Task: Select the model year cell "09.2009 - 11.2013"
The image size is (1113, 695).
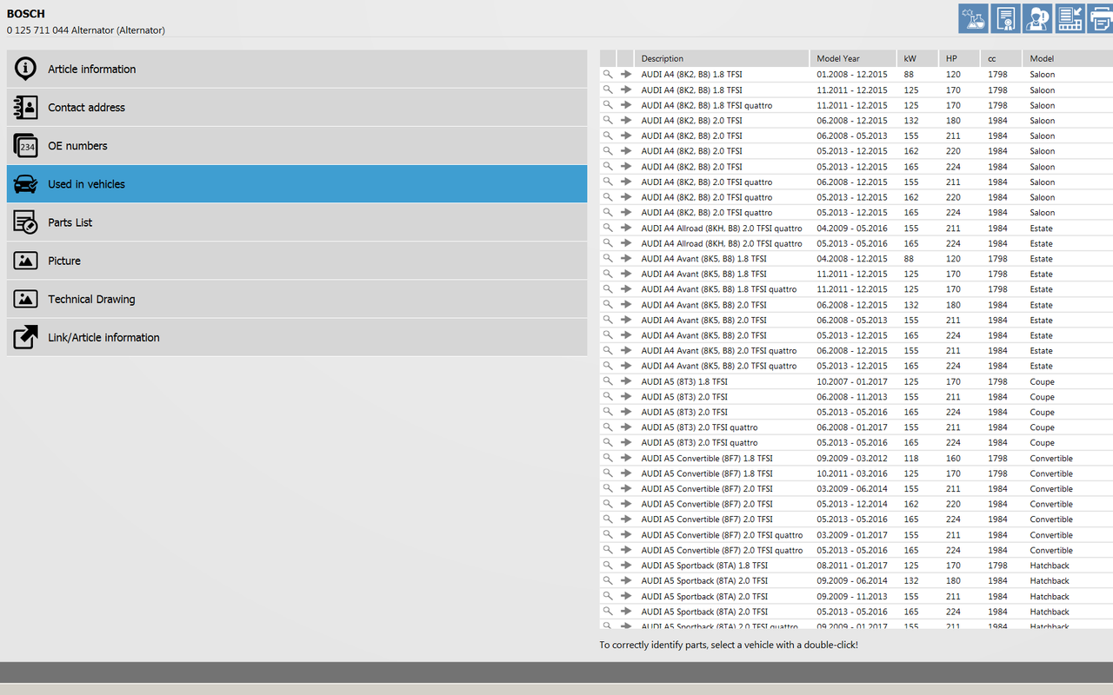Action: point(852,596)
